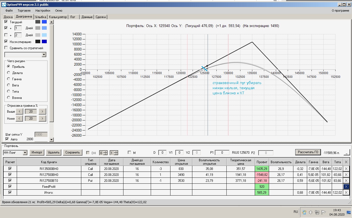Select the Прибыль radio button
This screenshot has height=218, width=352.
pos(9,66)
